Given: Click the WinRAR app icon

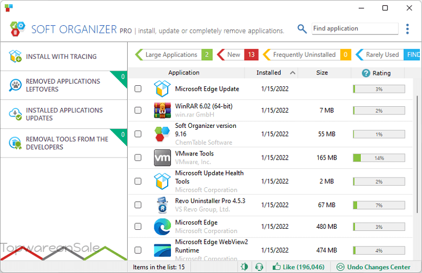Looking at the screenshot, I should pyautogui.click(x=162, y=110).
